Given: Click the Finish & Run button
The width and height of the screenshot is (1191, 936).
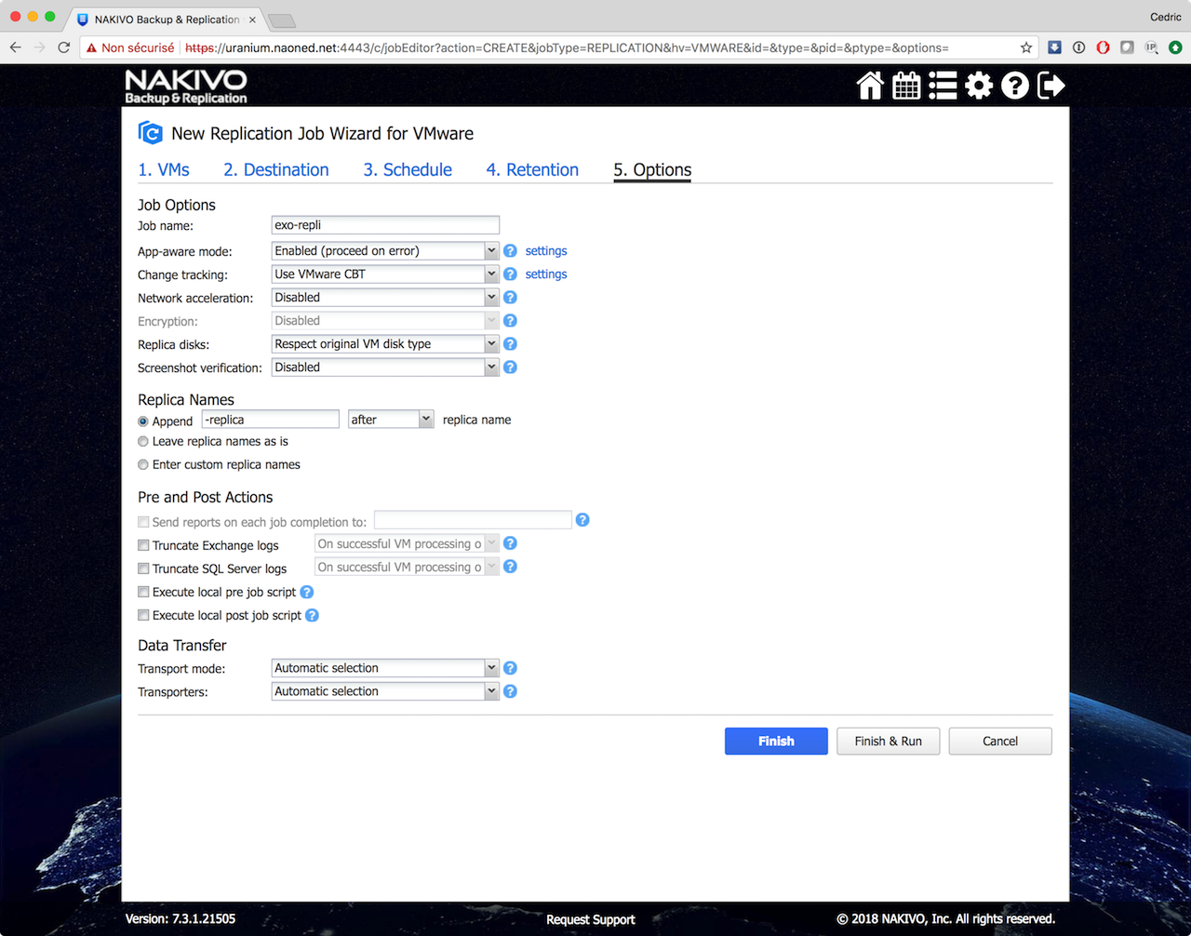Looking at the screenshot, I should [x=888, y=742].
